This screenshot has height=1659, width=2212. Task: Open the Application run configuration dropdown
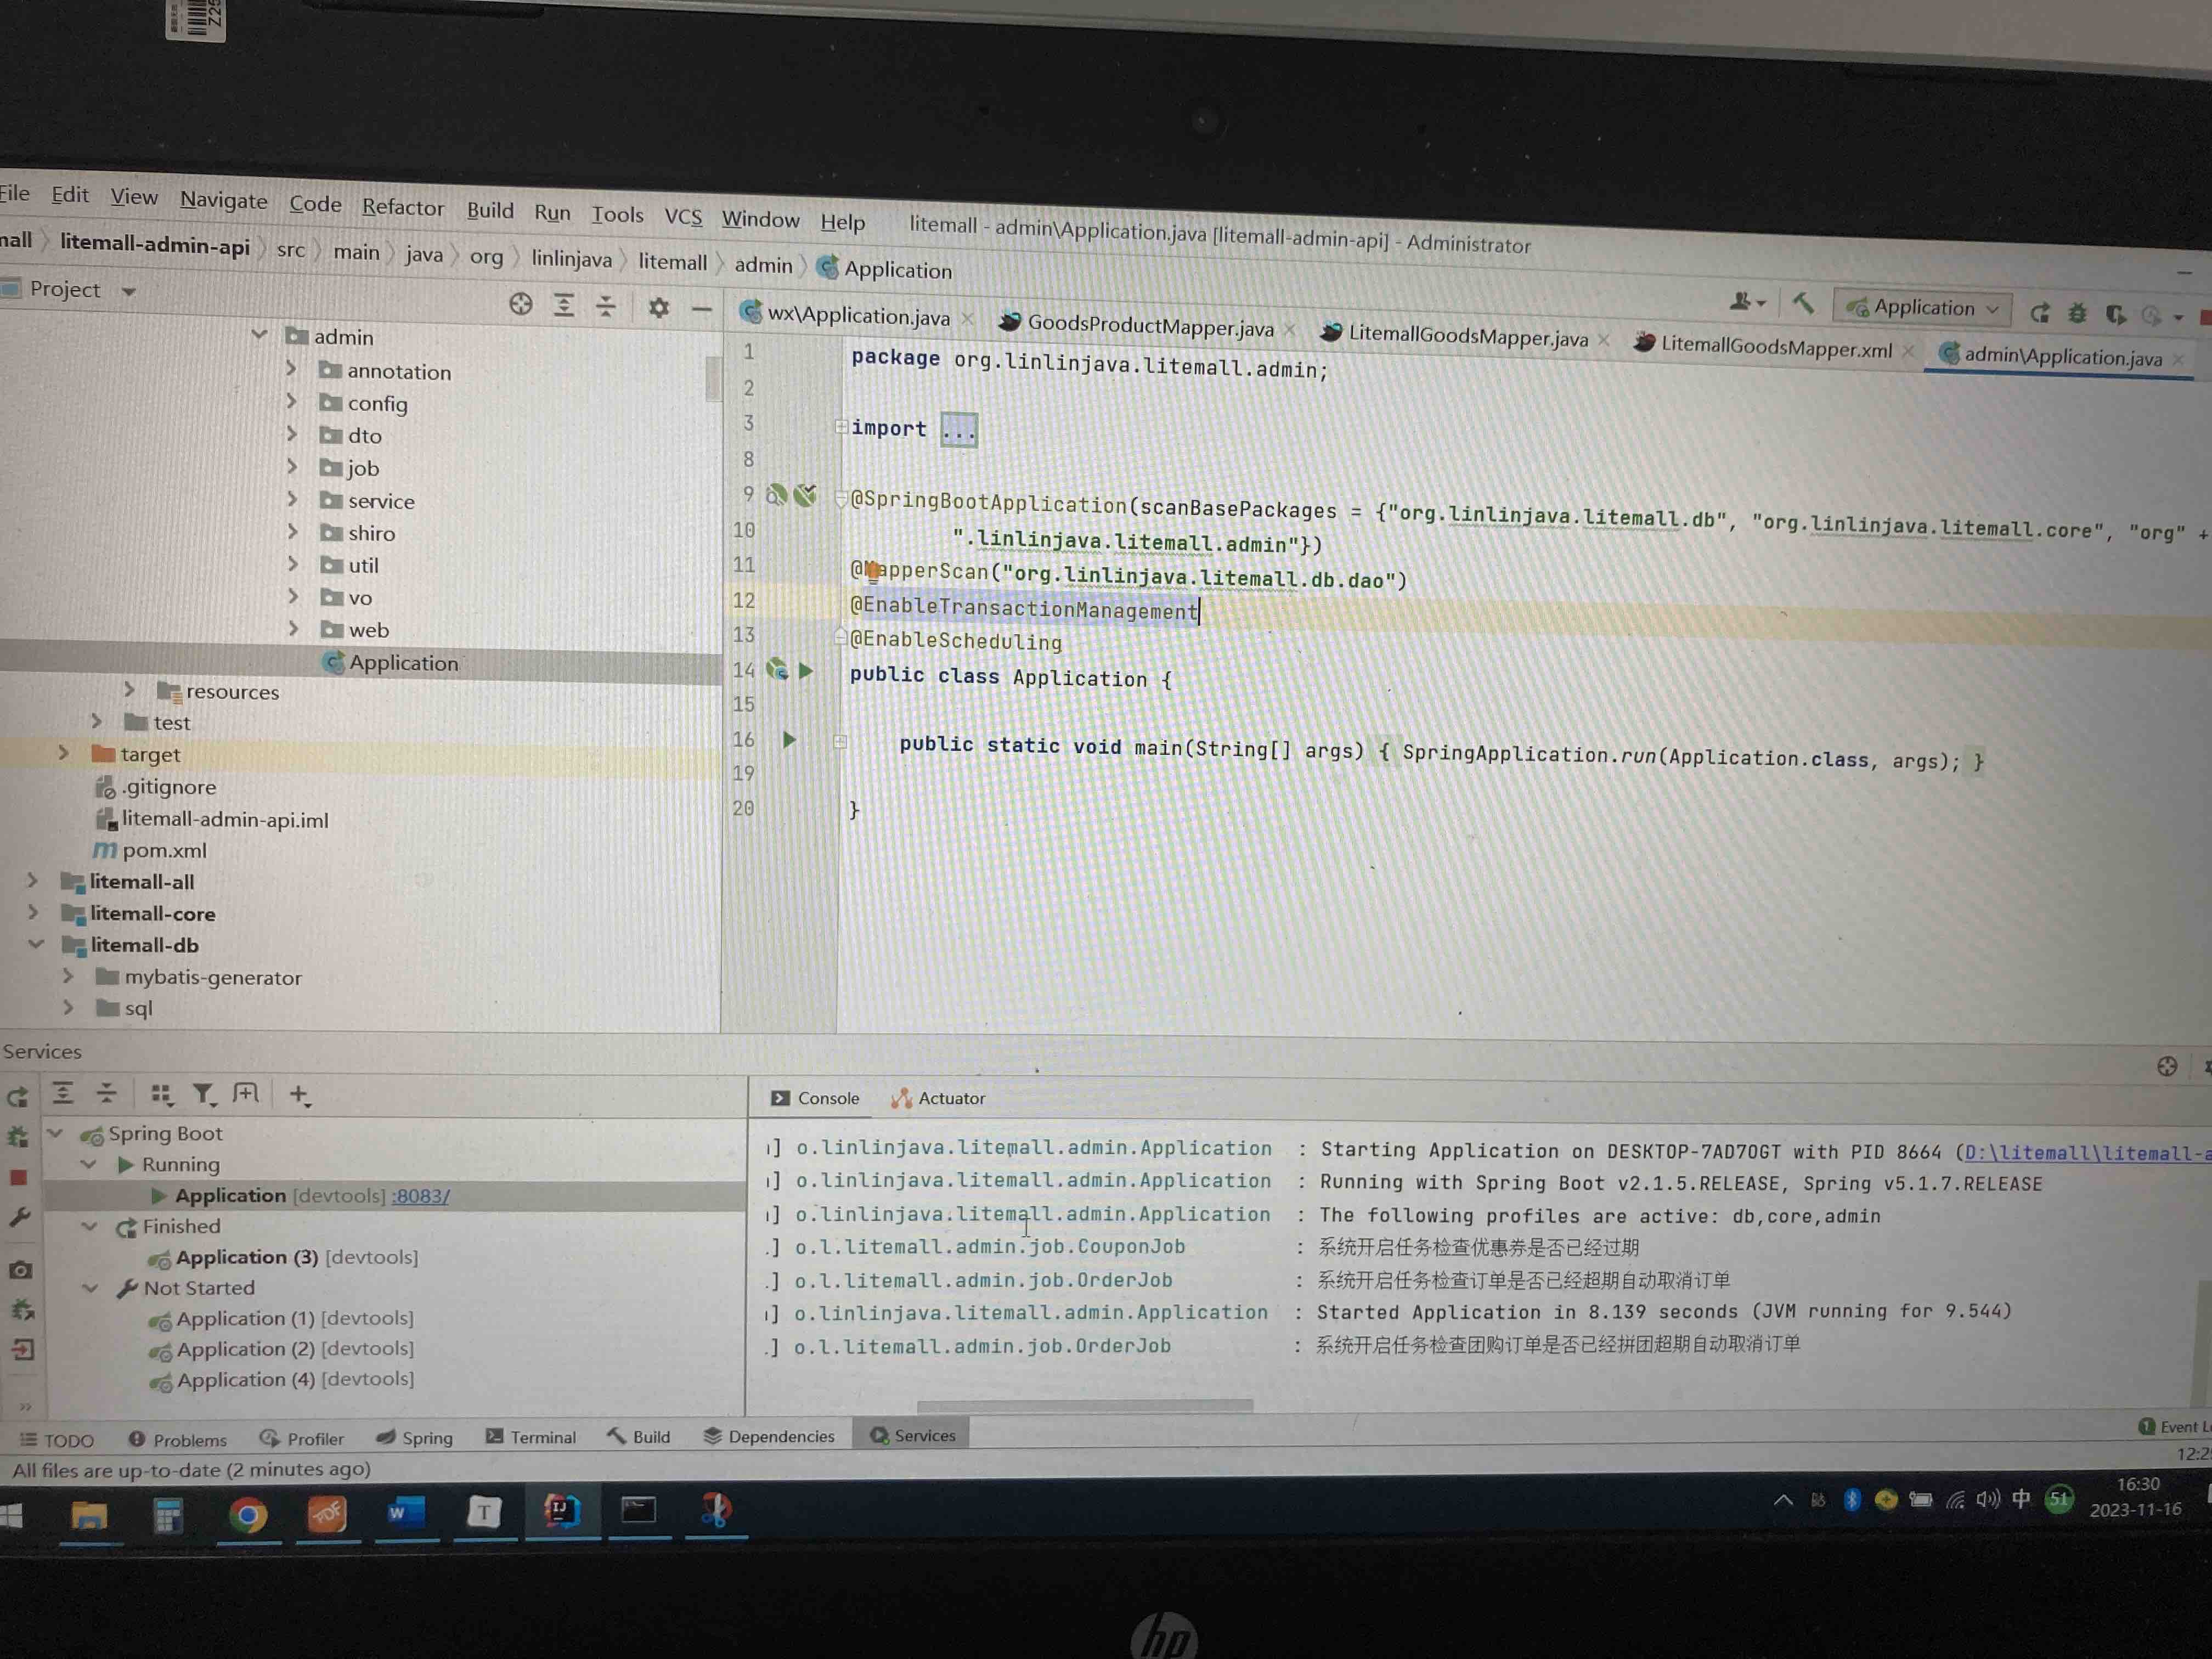pos(1923,308)
